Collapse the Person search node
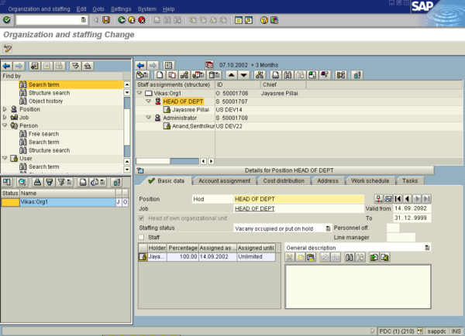 click(5, 125)
